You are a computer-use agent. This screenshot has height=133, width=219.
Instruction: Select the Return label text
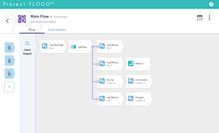click(139, 64)
